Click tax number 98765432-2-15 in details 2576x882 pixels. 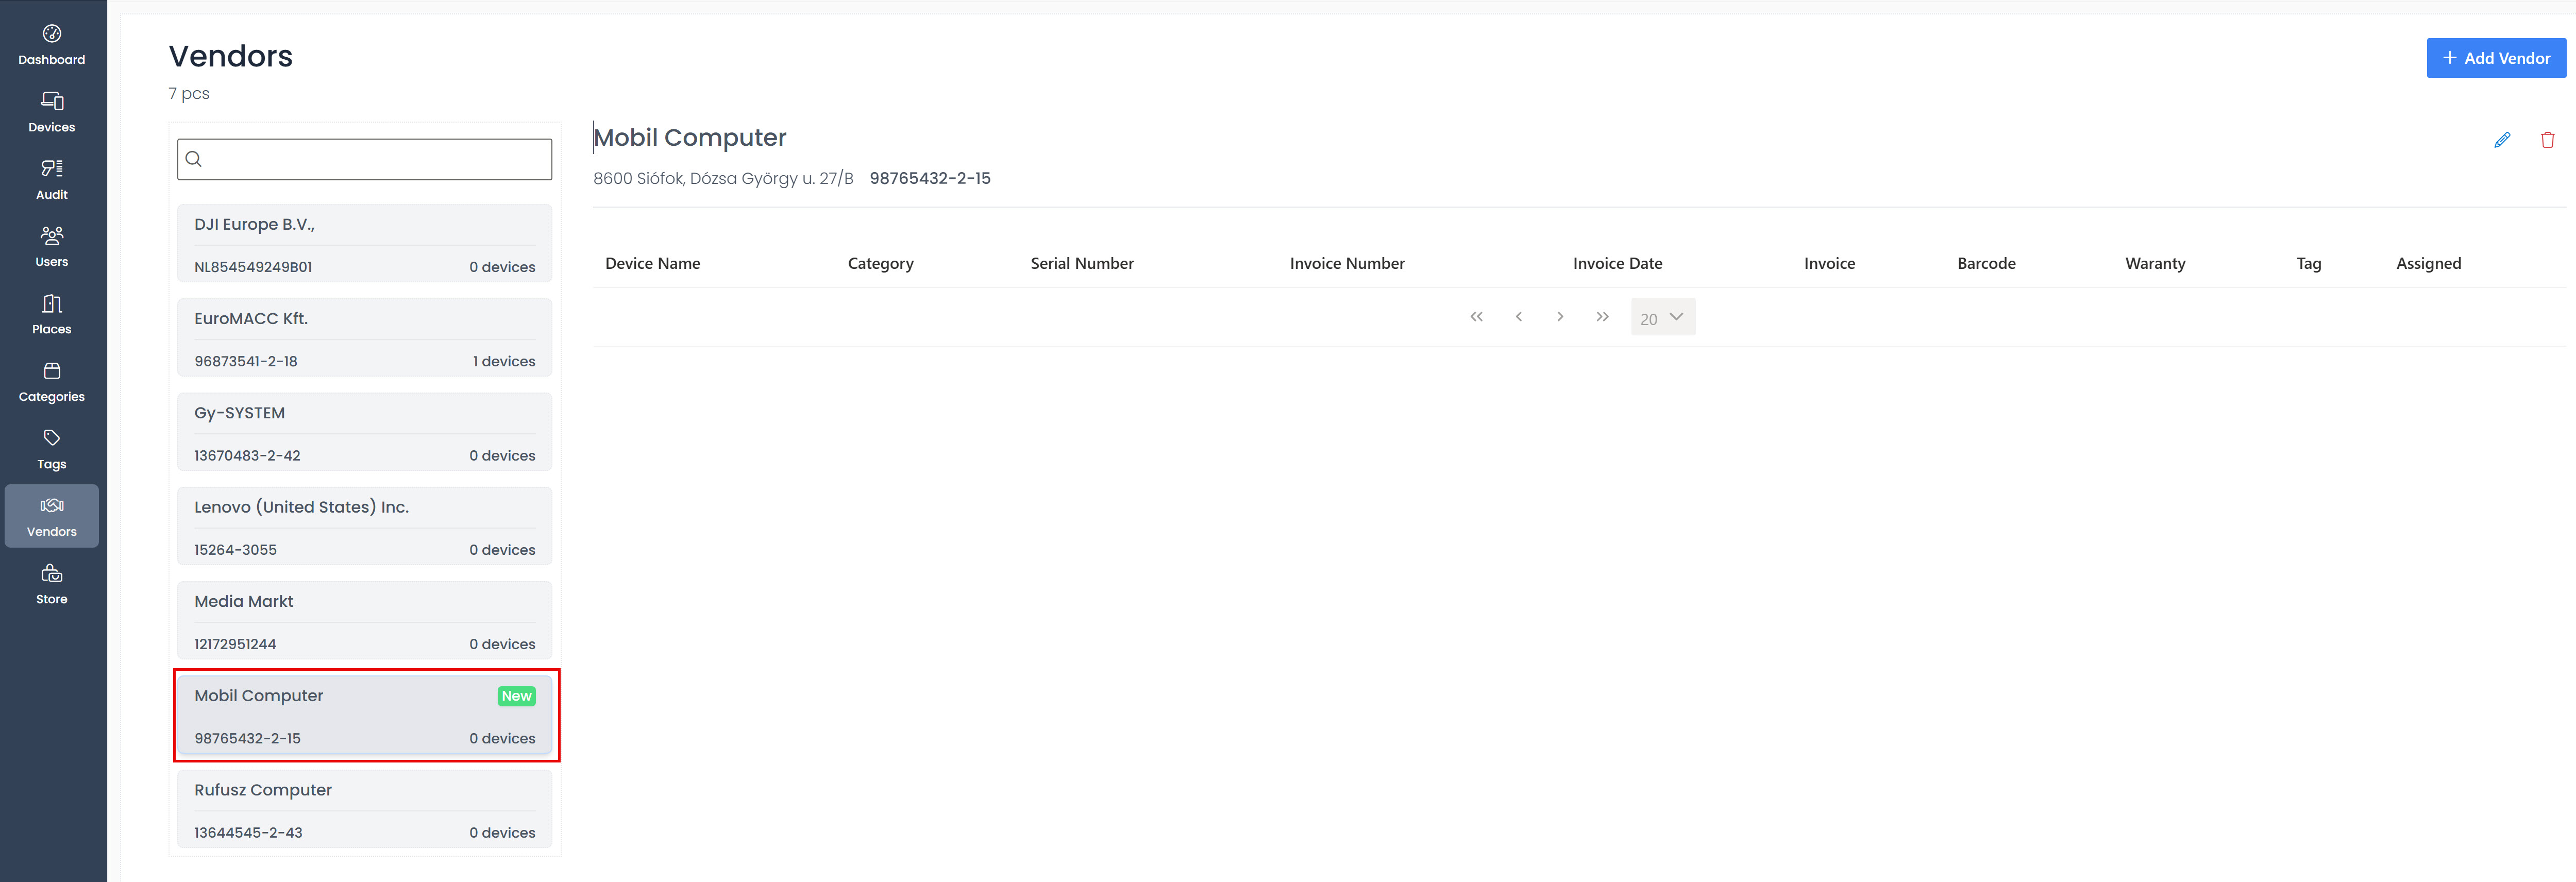click(930, 178)
